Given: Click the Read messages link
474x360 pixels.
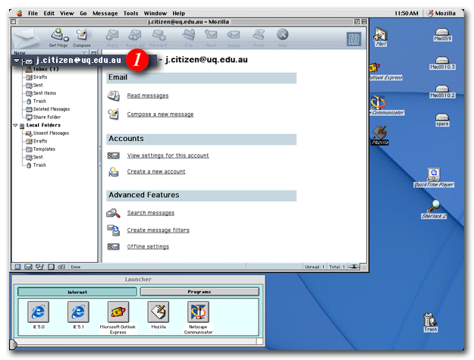Looking at the screenshot, I should (x=148, y=95).
